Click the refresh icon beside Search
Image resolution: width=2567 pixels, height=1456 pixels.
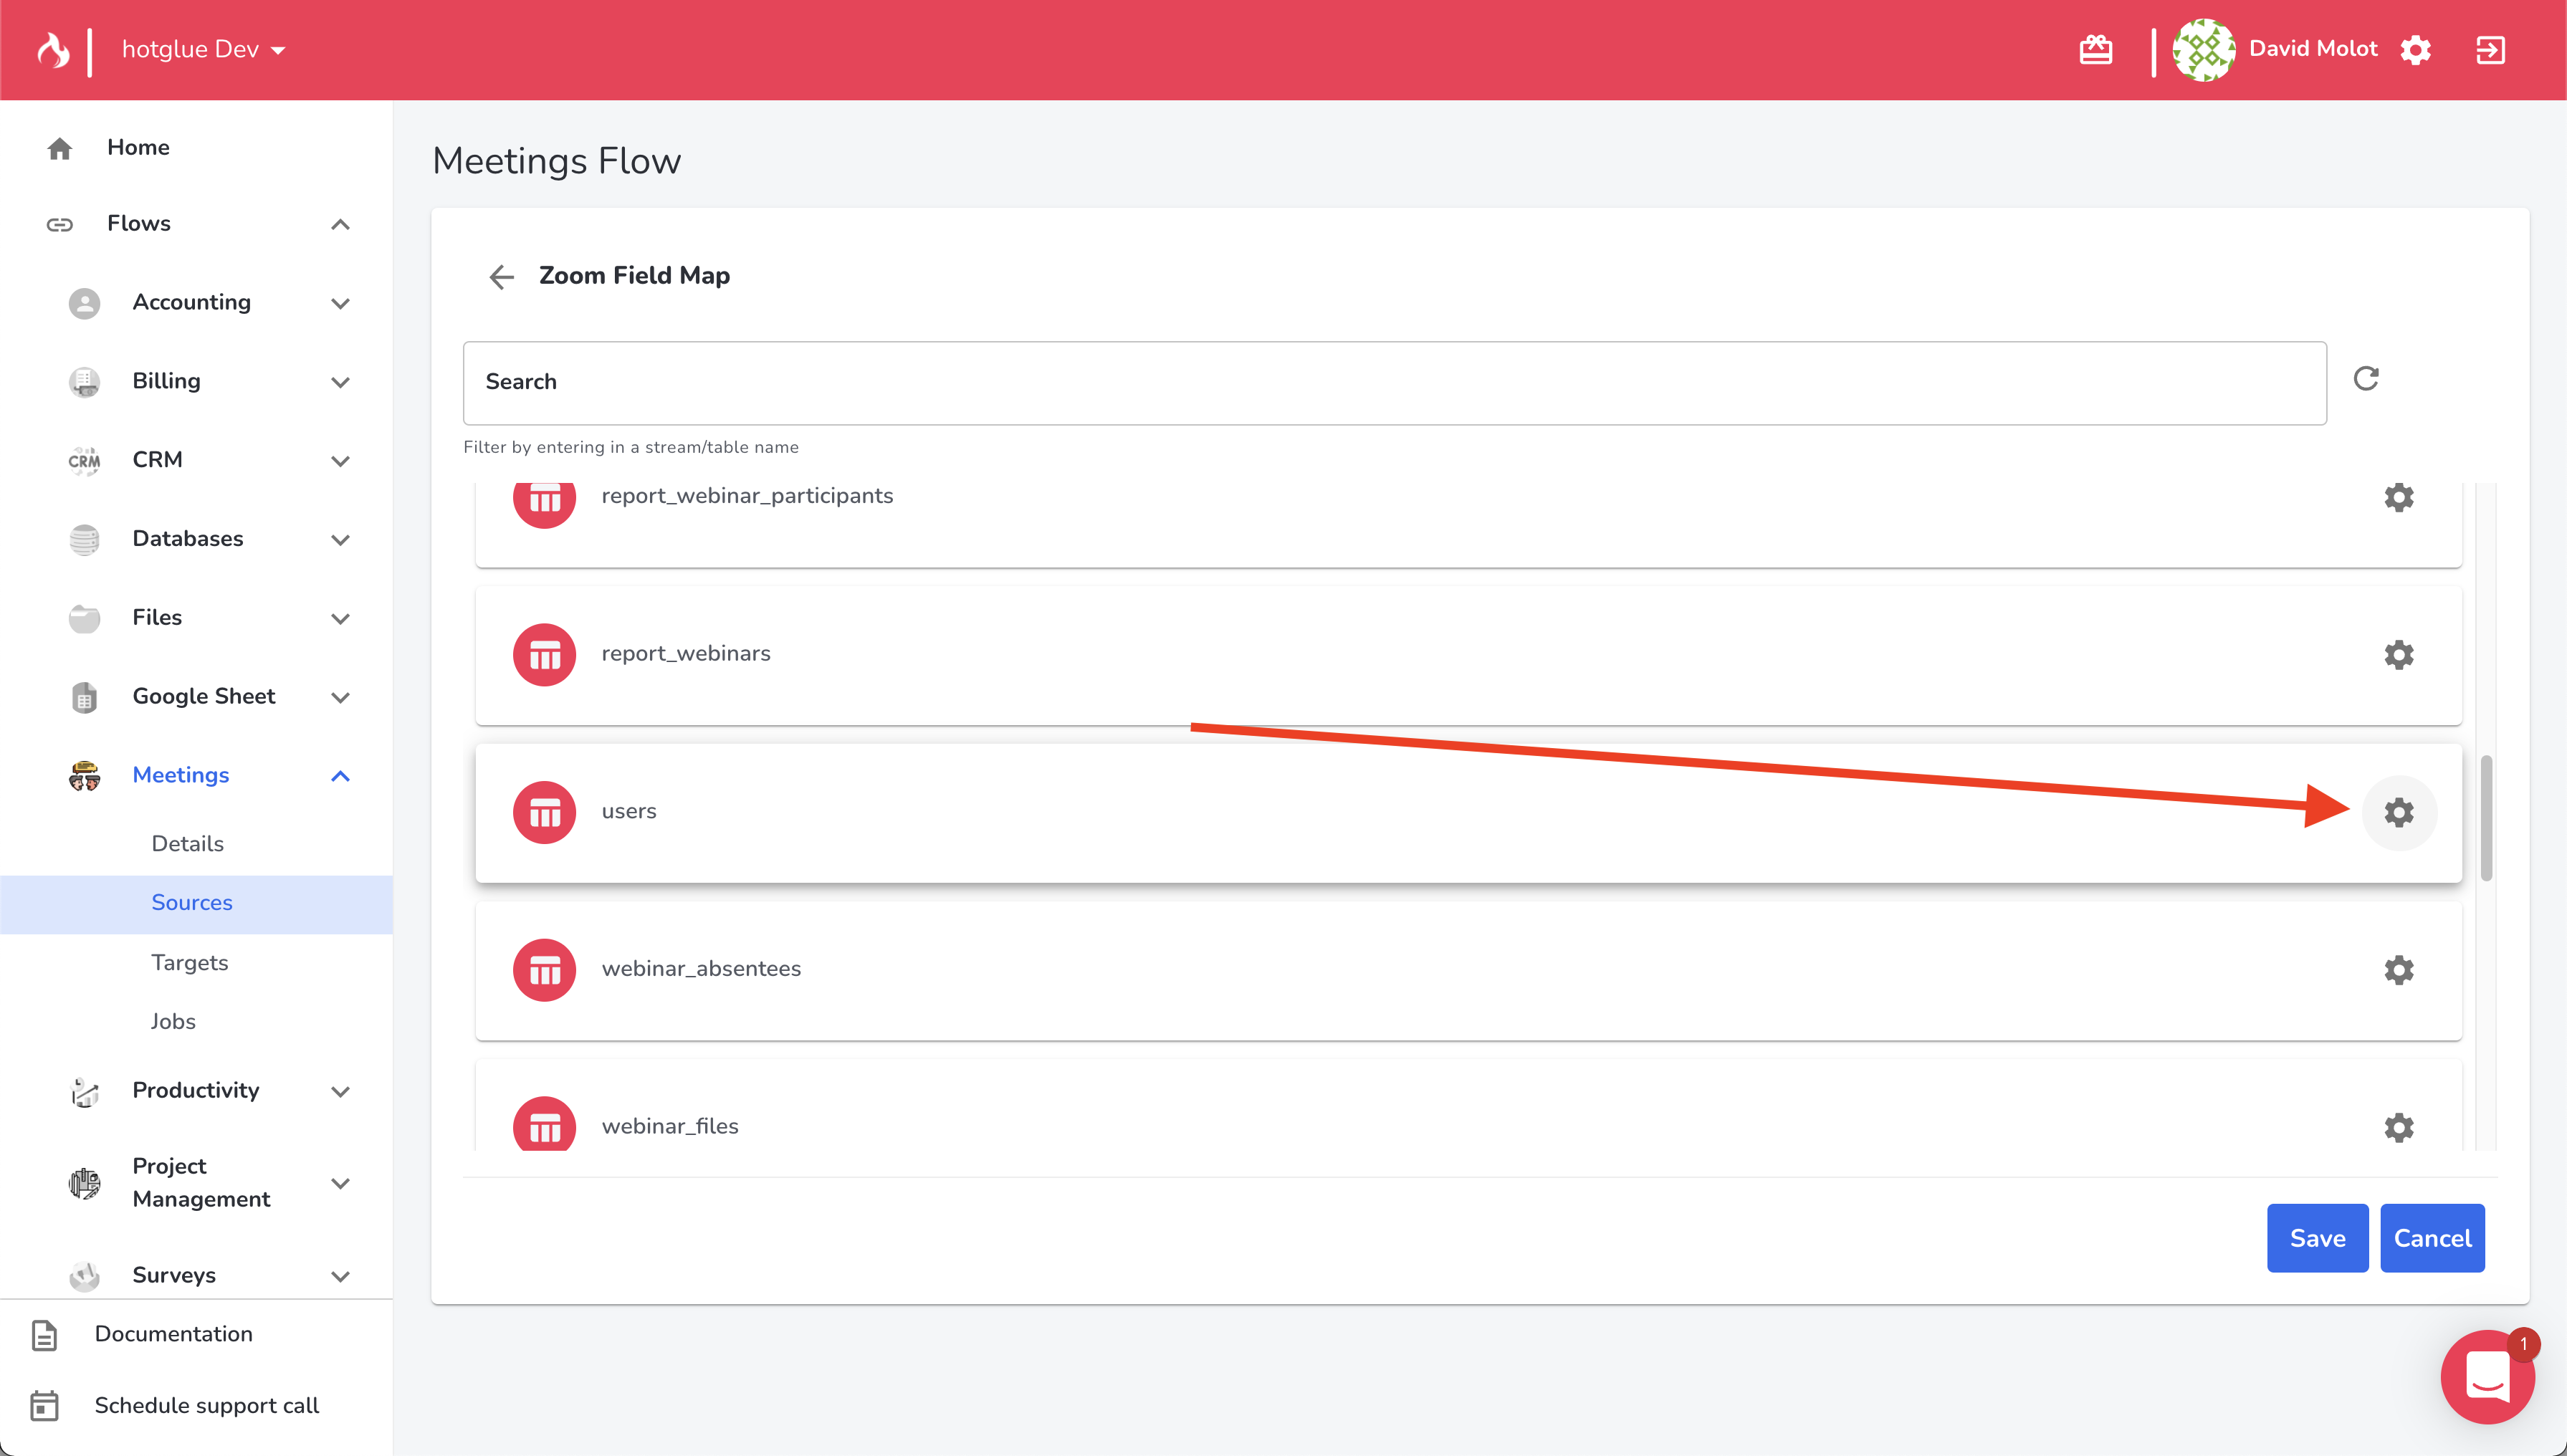2365,379
